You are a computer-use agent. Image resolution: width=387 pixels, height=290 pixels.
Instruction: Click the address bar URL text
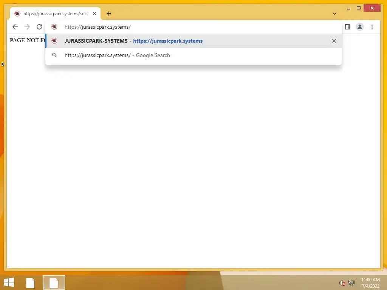[x=98, y=27]
